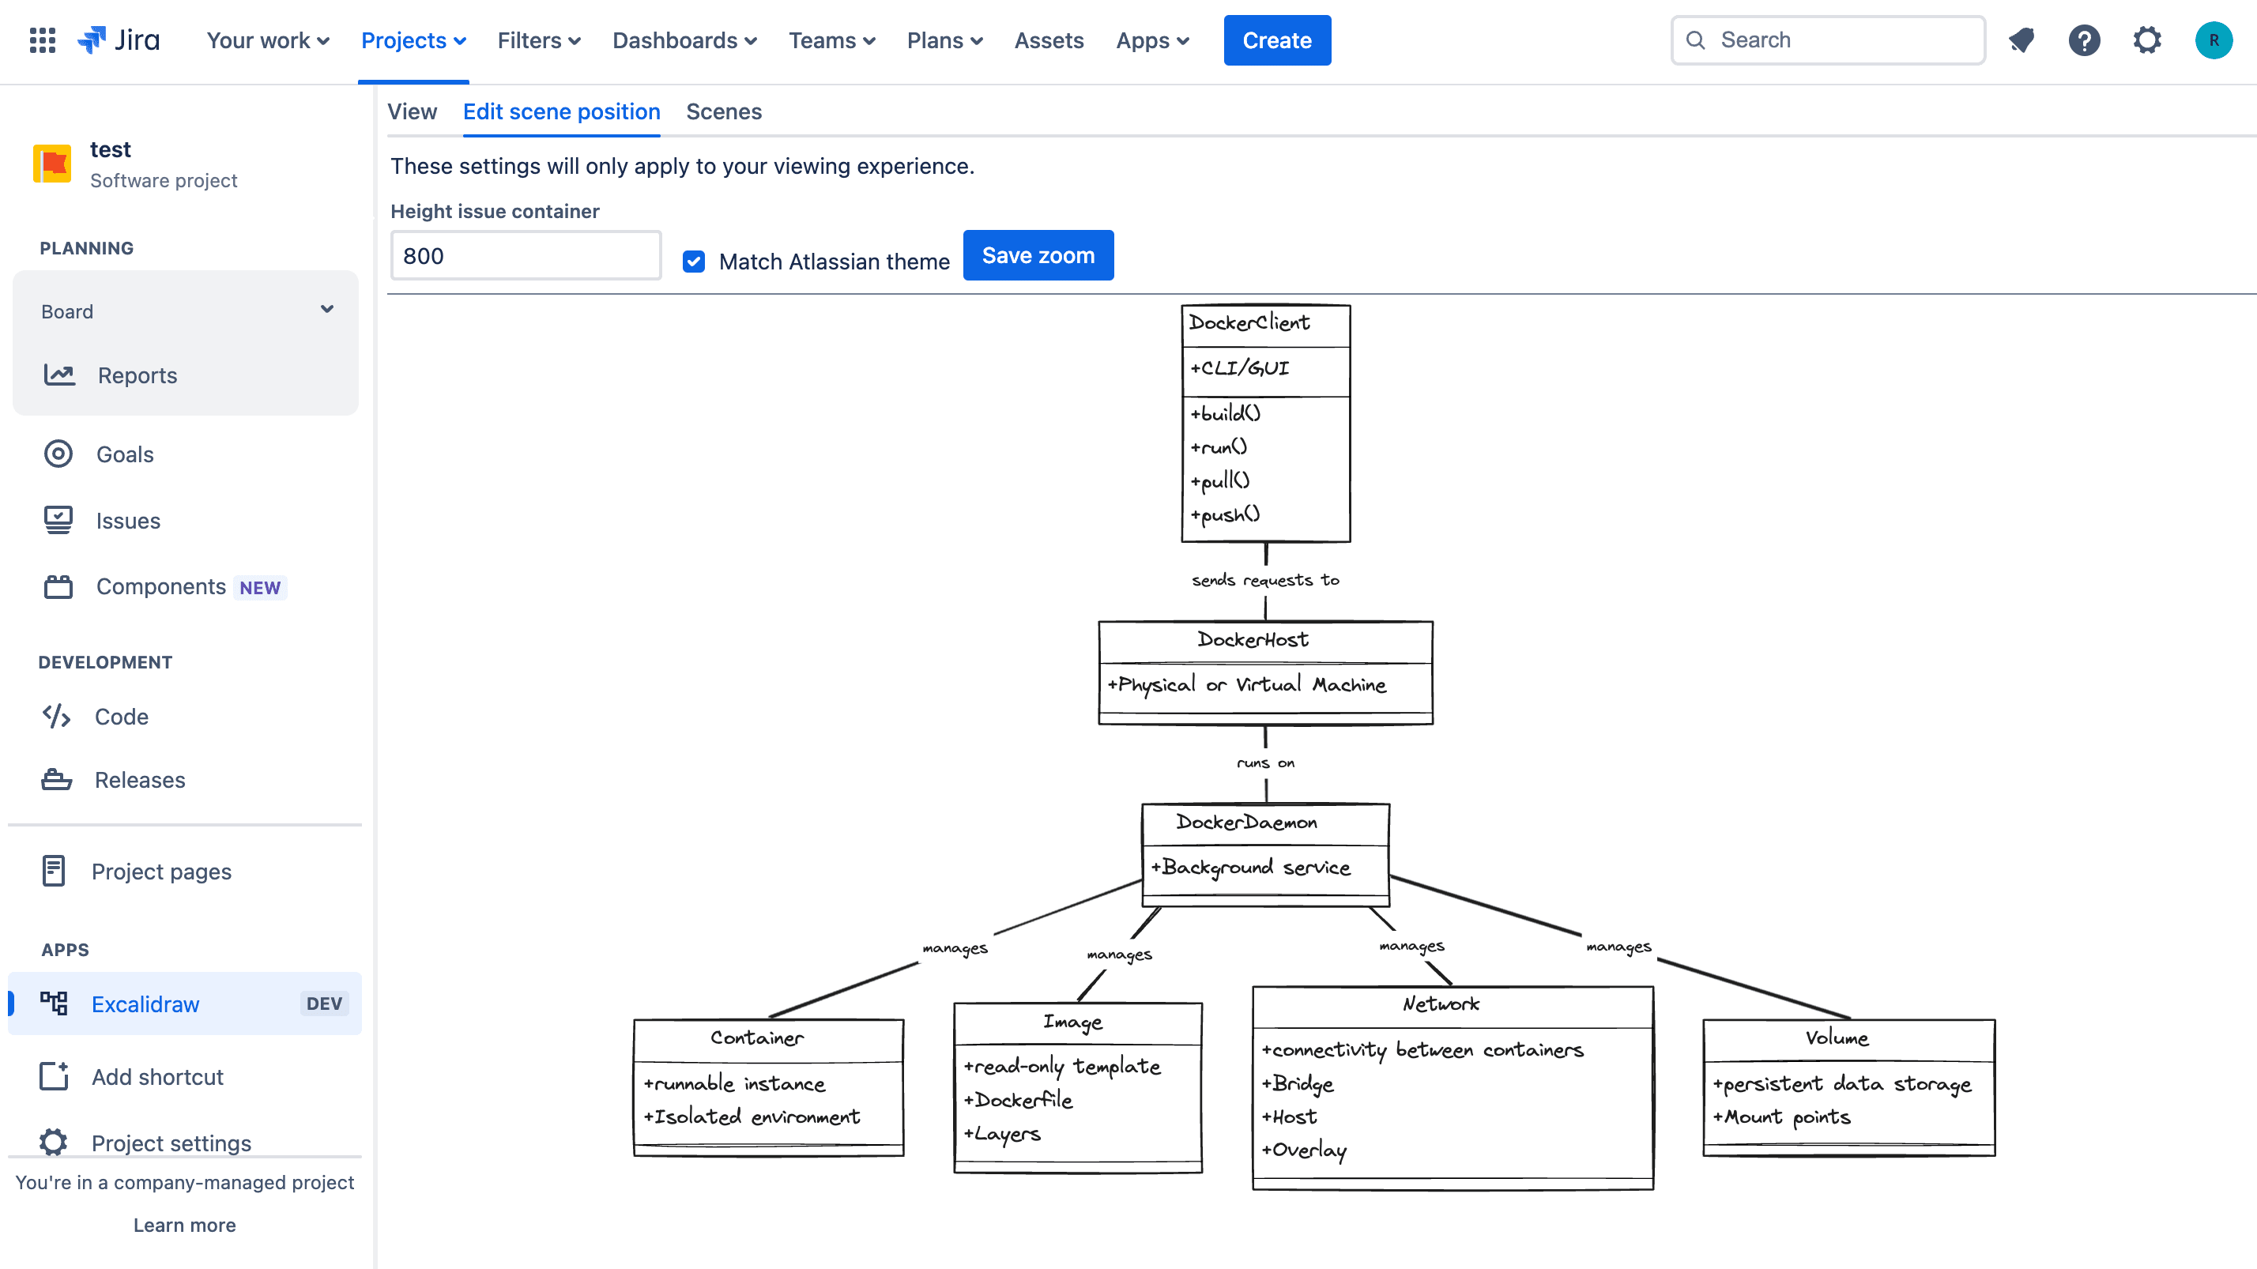Expand the Board dropdown chevron
The image size is (2257, 1269).
point(327,309)
